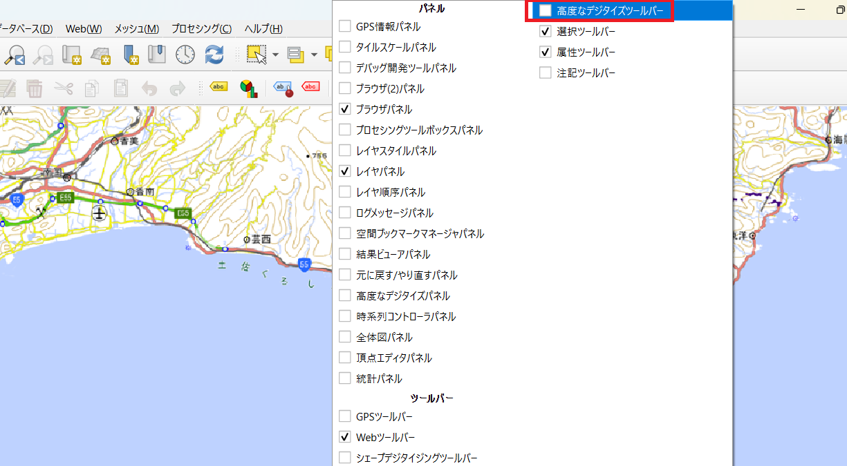Screen dimensions: 847x466
Task: Enable GPS情報パネル
Action: pyautogui.click(x=345, y=26)
